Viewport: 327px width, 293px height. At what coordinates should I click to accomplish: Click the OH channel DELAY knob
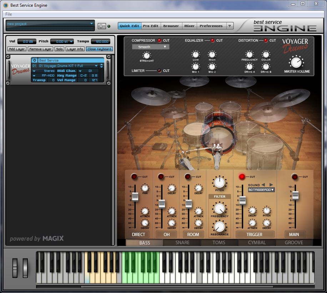click(172, 188)
